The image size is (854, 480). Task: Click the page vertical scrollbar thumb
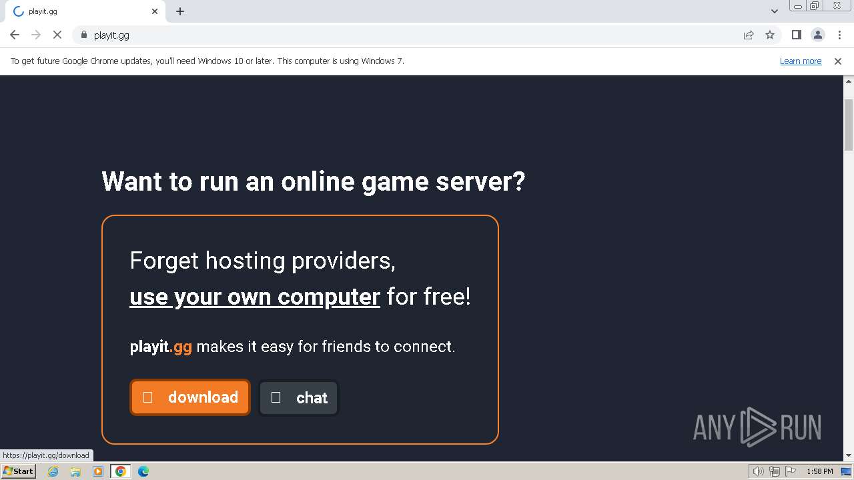coord(849,125)
